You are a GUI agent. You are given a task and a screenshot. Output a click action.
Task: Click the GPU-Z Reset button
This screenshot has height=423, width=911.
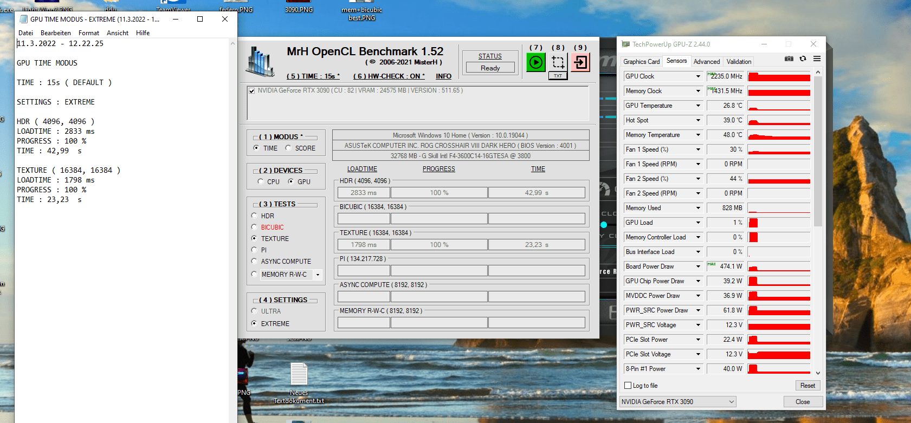tap(807, 386)
